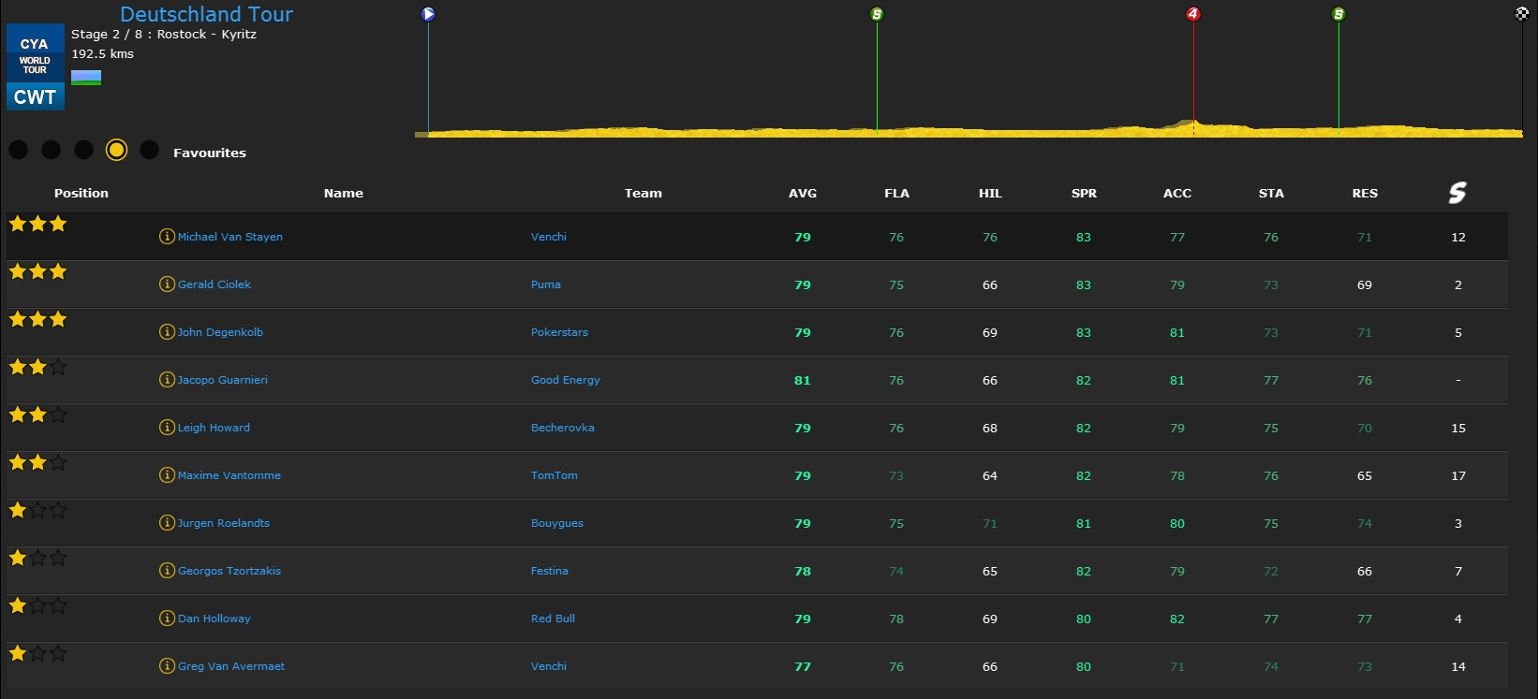Click the info icon beside John Degenkolb
This screenshot has width=1538, height=699.
(x=167, y=332)
